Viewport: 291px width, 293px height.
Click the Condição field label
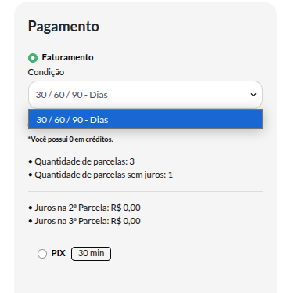point(46,72)
